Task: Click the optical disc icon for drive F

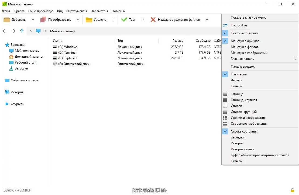Action: click(55, 64)
